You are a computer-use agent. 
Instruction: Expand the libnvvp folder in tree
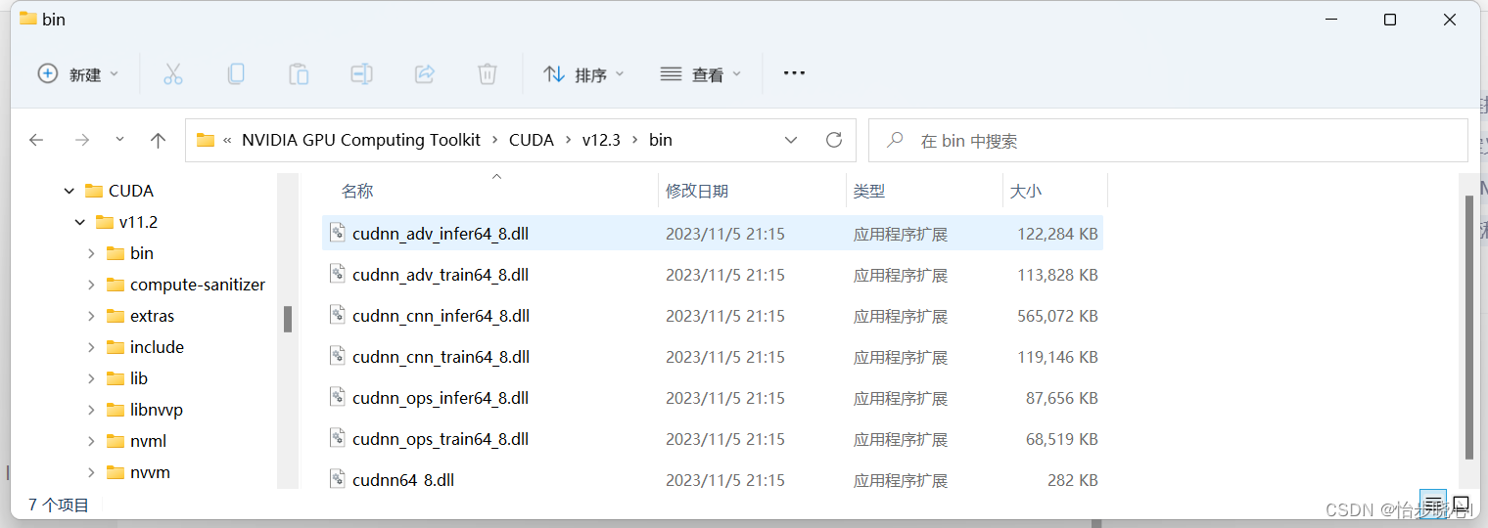coord(91,410)
